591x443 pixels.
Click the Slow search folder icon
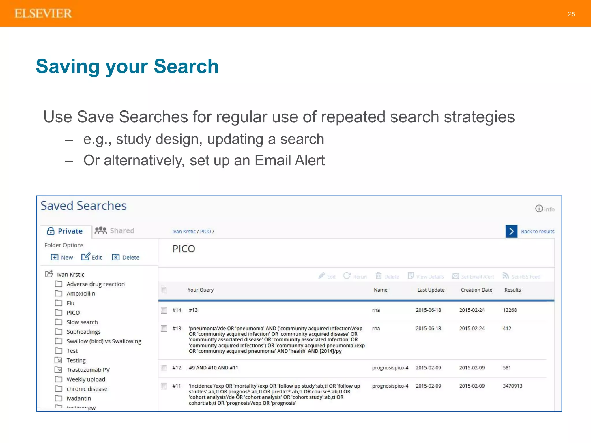[x=59, y=322]
